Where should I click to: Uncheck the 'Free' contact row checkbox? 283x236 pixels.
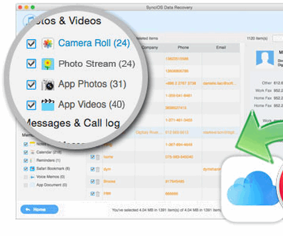(x=93, y=194)
